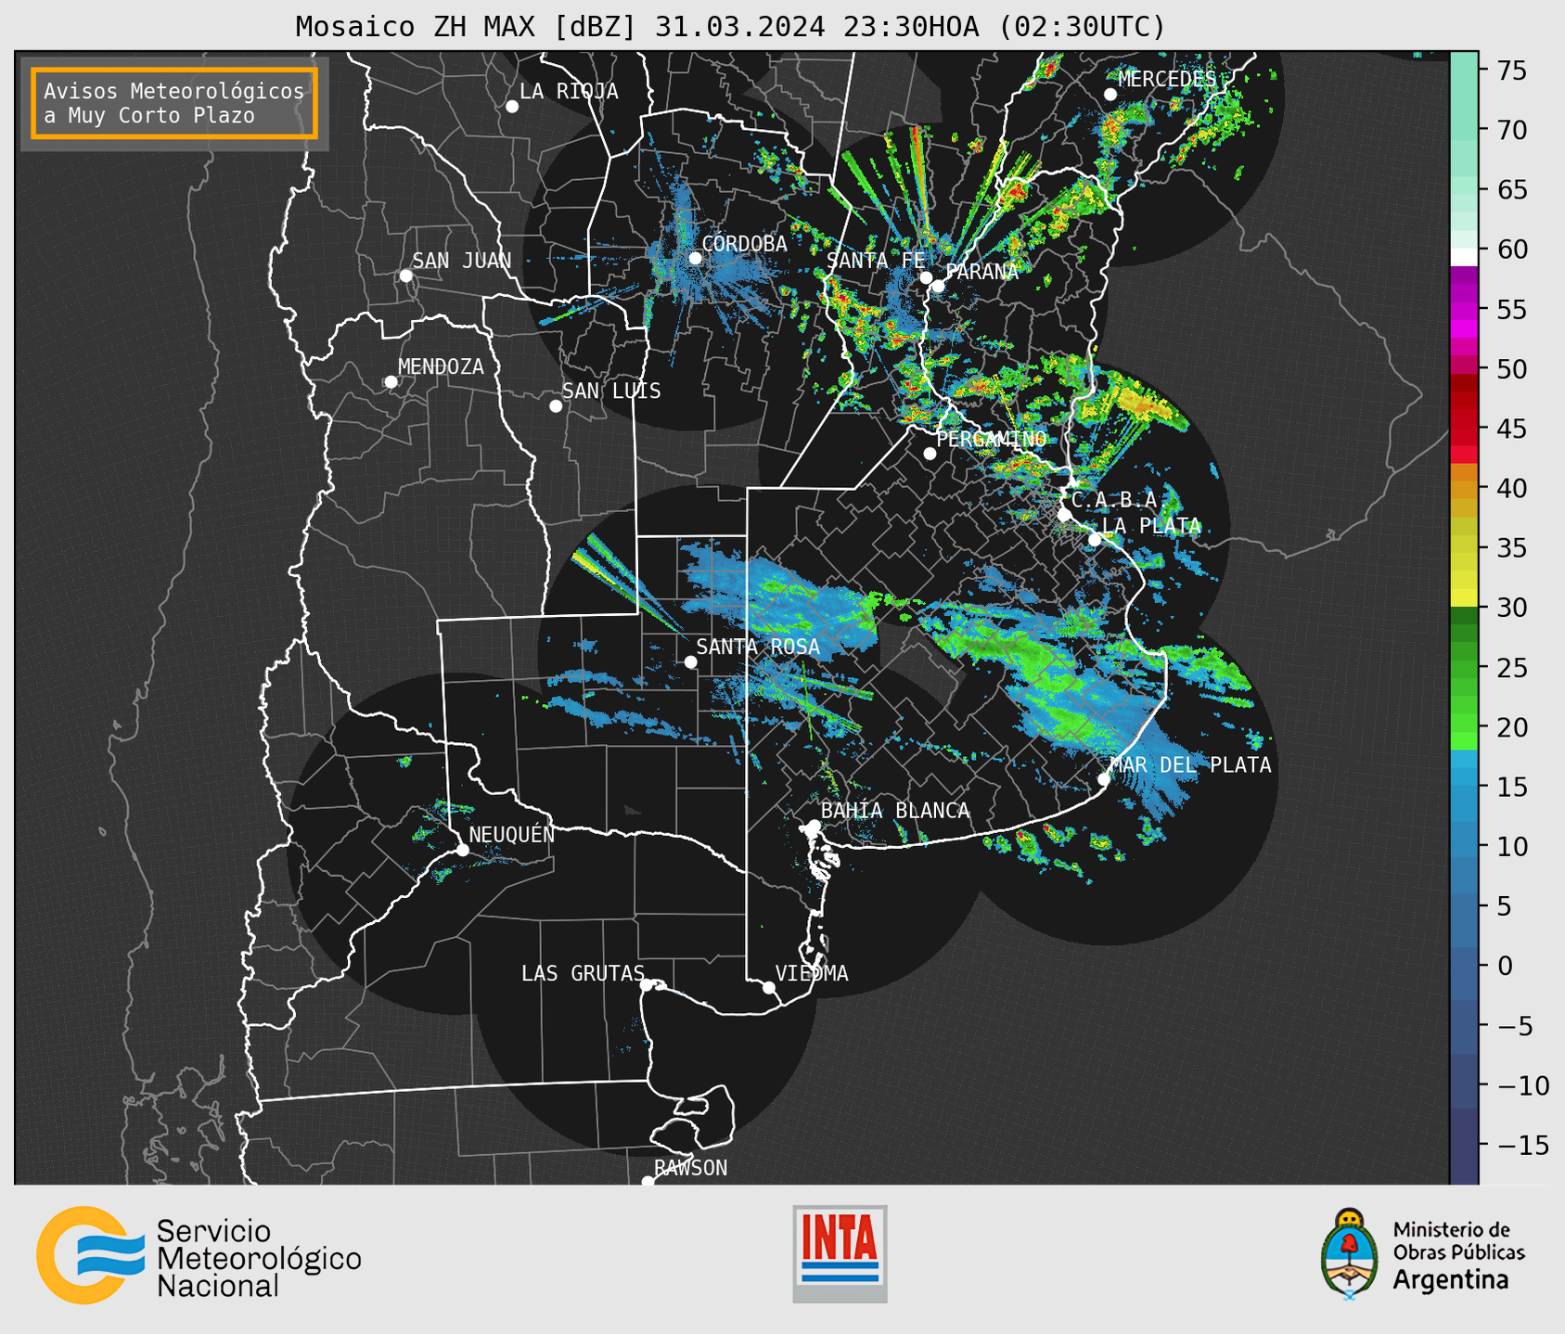The width and height of the screenshot is (1565, 1334).
Task: Click the BAHÍA BLANCA label text
Action: tap(894, 811)
